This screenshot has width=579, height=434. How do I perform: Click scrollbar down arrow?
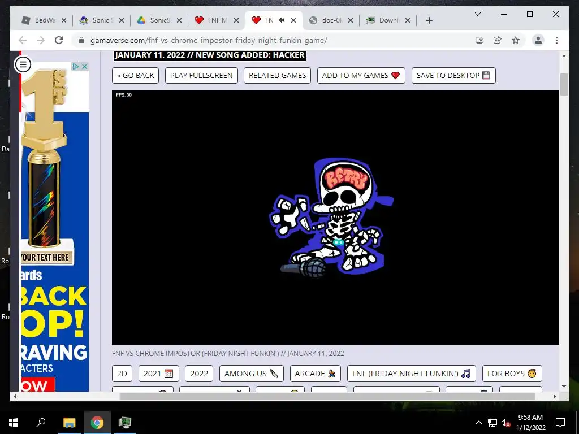click(564, 387)
